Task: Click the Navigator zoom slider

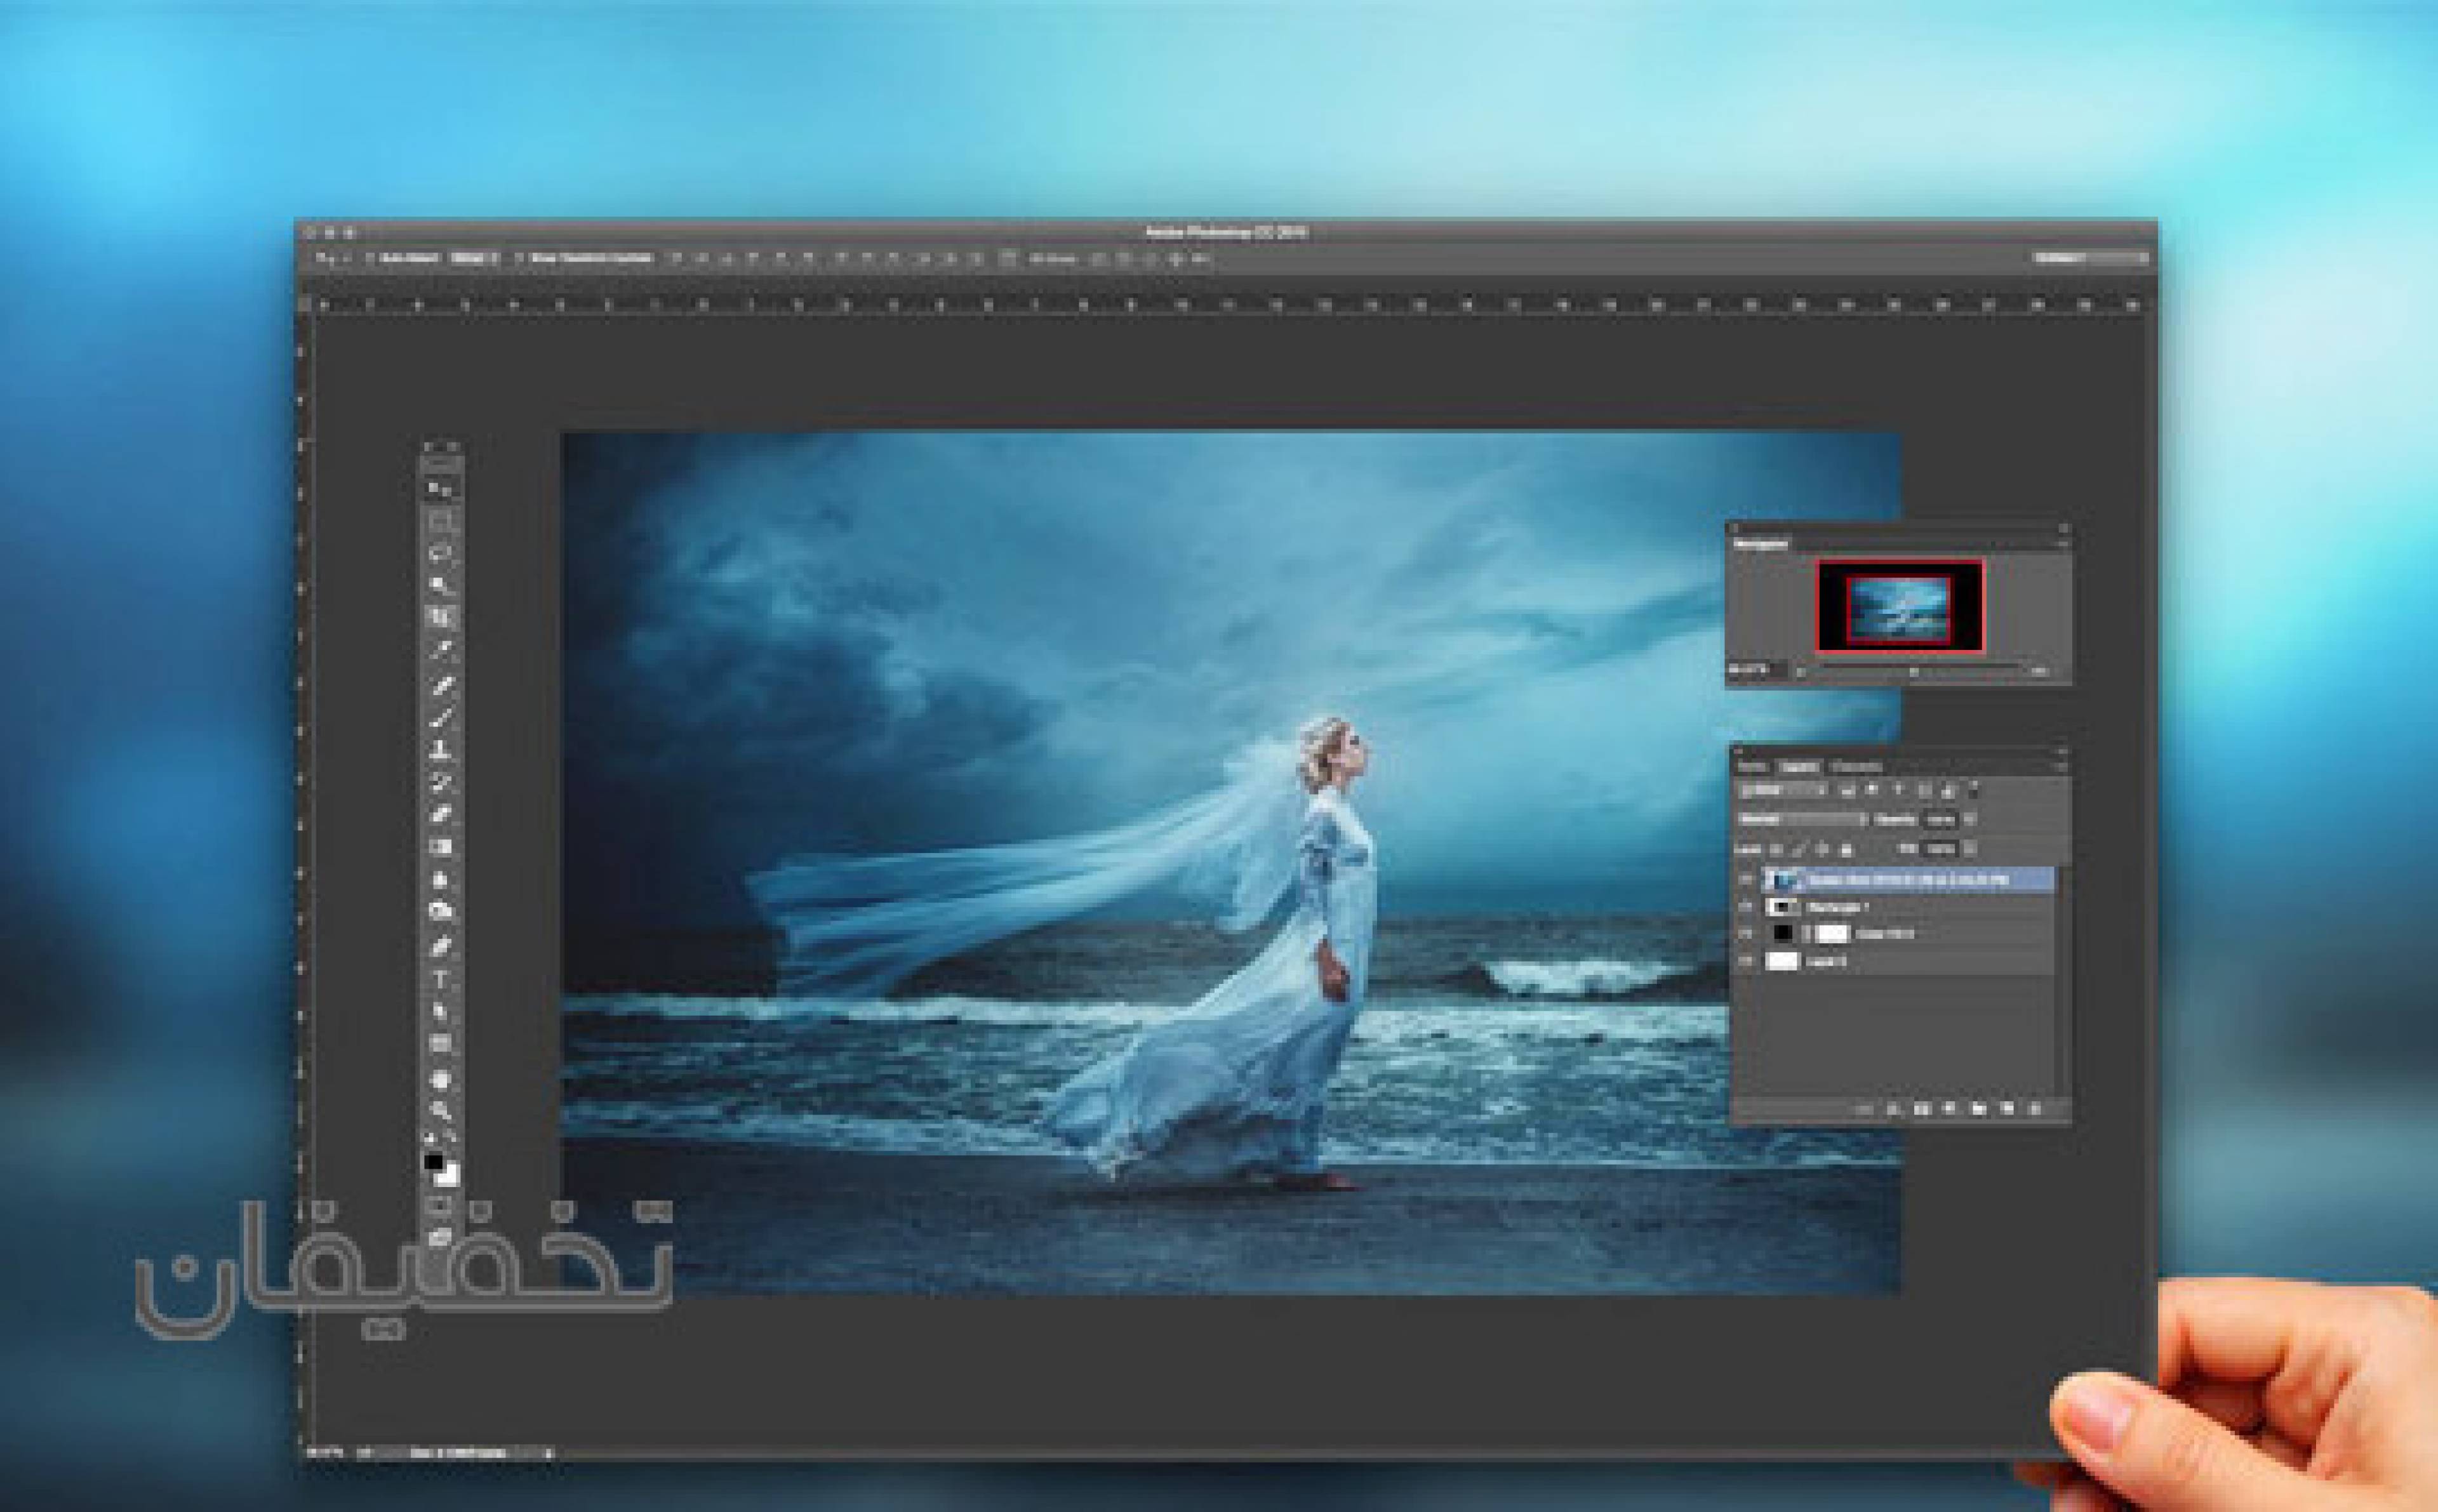Action: click(x=1914, y=671)
